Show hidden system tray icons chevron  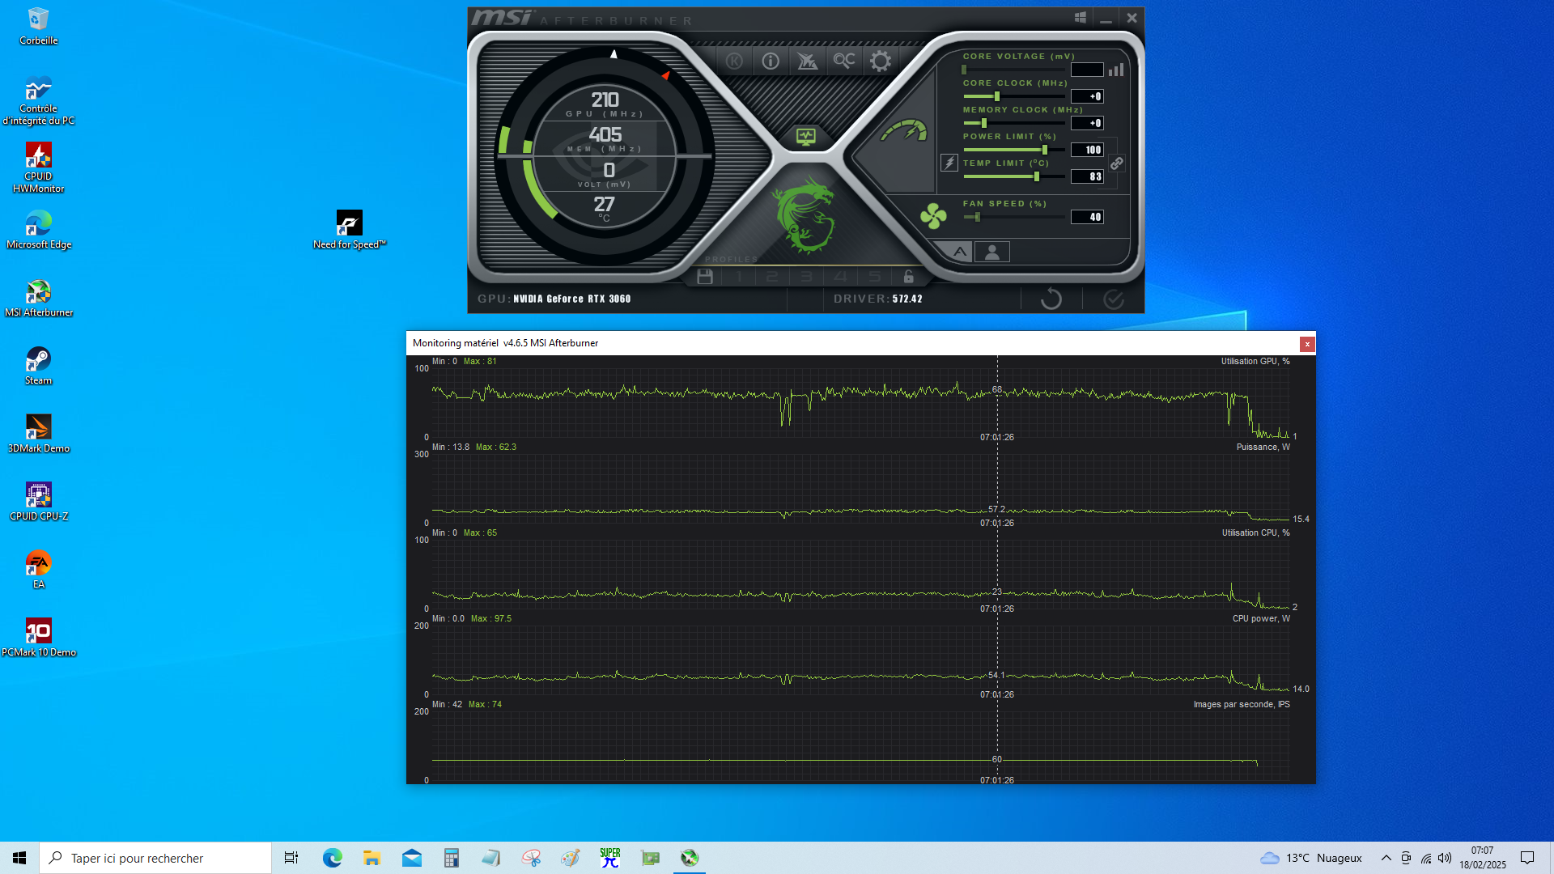(x=1386, y=858)
